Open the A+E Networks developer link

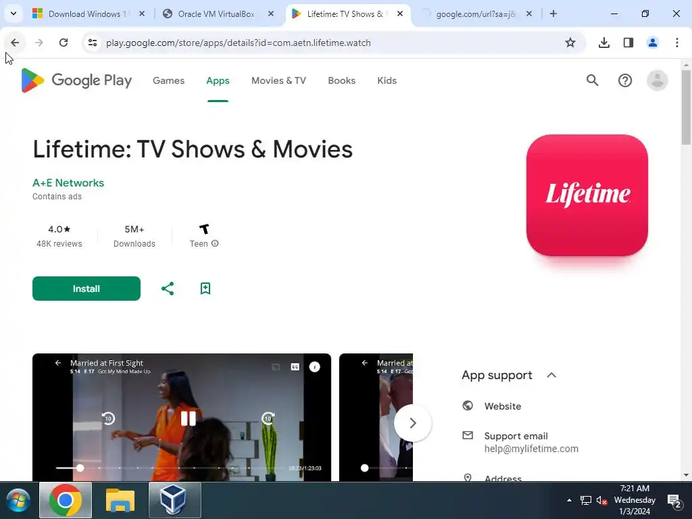coord(68,182)
